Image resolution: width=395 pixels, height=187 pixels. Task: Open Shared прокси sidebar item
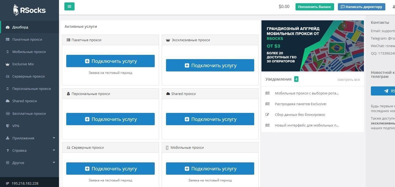tap(29, 101)
